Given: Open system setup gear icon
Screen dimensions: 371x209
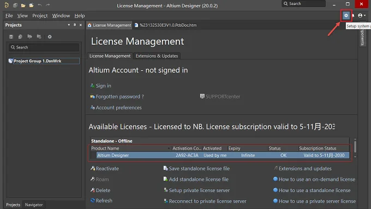Looking at the screenshot, I should pyautogui.click(x=346, y=16).
